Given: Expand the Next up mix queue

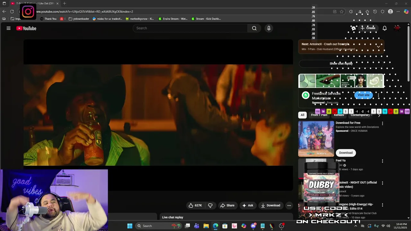Looking at the screenshot, I should coord(378,47).
